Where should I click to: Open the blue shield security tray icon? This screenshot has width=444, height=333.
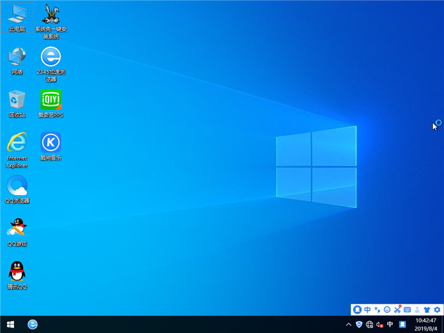pyautogui.click(x=359, y=325)
